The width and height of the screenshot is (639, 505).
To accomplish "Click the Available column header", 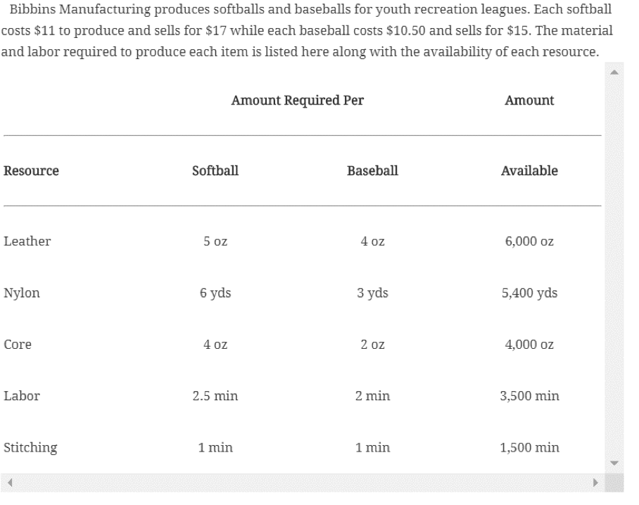I will tap(529, 171).
